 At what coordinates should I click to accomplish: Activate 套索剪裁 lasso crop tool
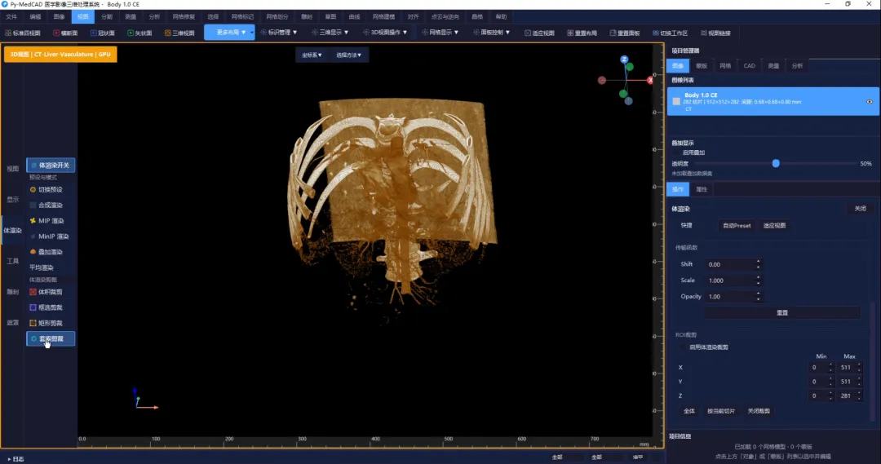coord(51,338)
